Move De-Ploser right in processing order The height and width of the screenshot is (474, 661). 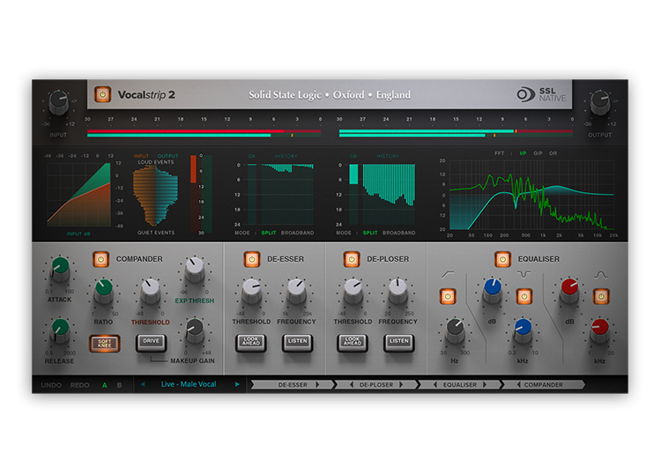pyautogui.click(x=401, y=385)
